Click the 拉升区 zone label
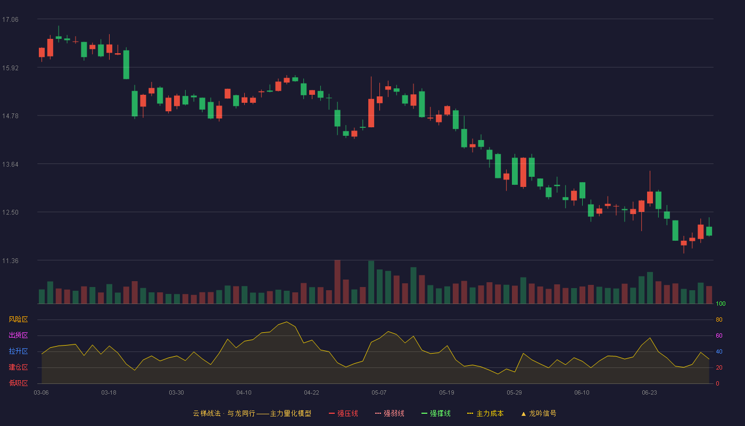This screenshot has height=426, width=745. pyautogui.click(x=18, y=351)
